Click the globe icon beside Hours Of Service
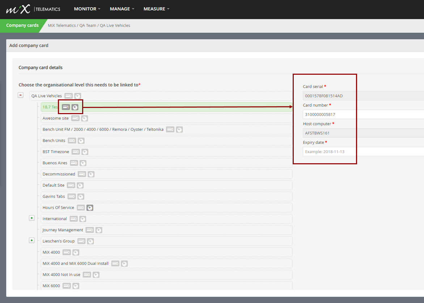Screen dimensions: 424x303 coord(90,208)
